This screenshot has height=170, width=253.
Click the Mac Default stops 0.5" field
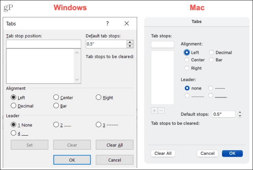click(223, 114)
